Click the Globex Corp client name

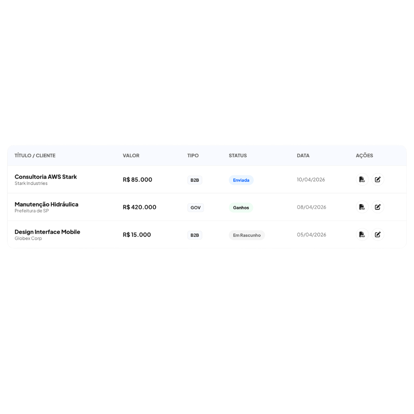(x=28, y=238)
